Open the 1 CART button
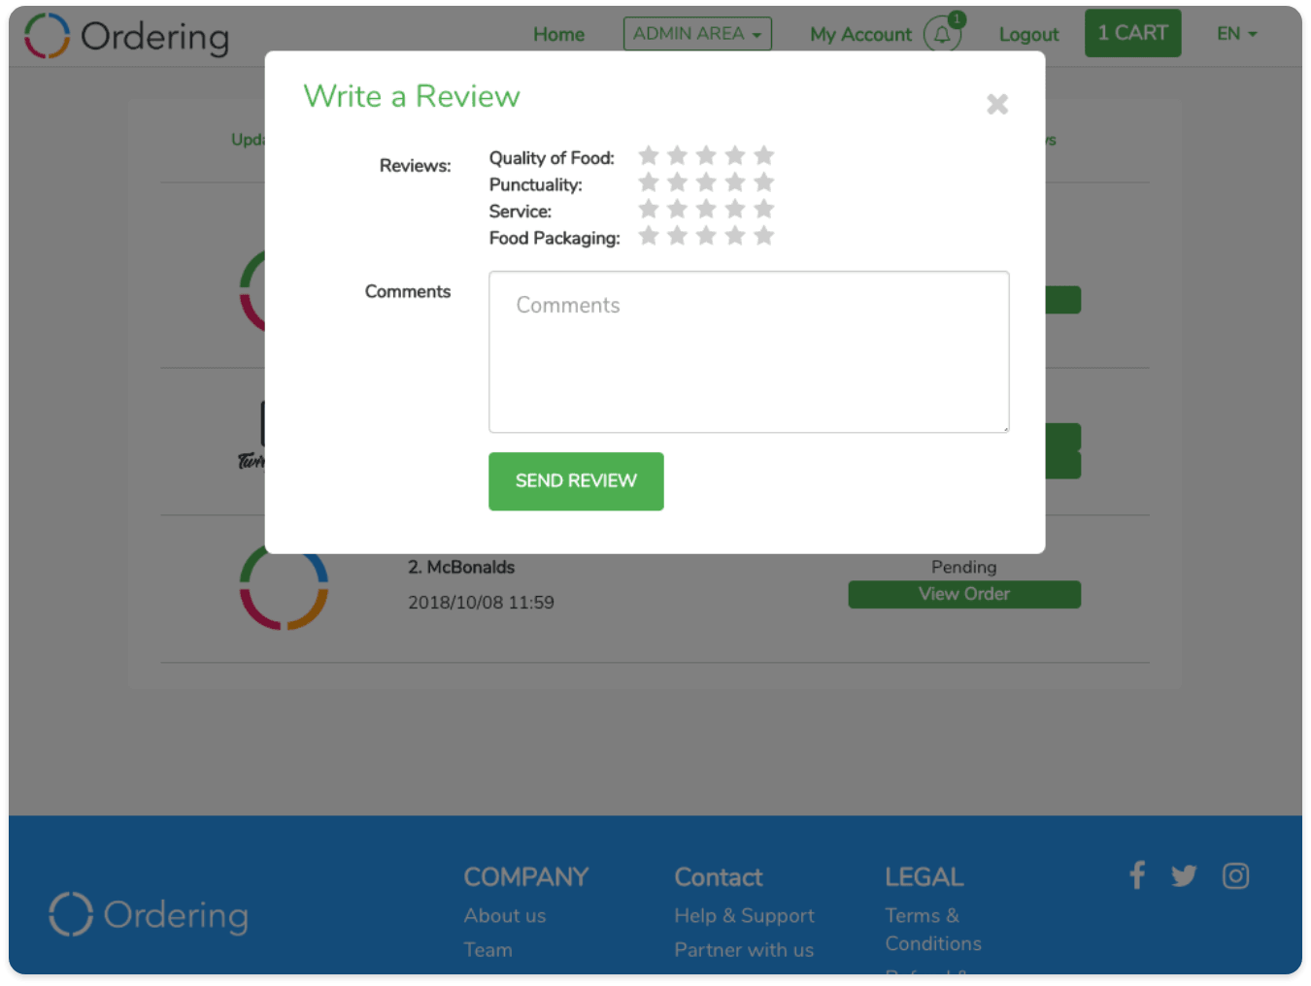Screen dimensions: 1311x986 point(1132,33)
